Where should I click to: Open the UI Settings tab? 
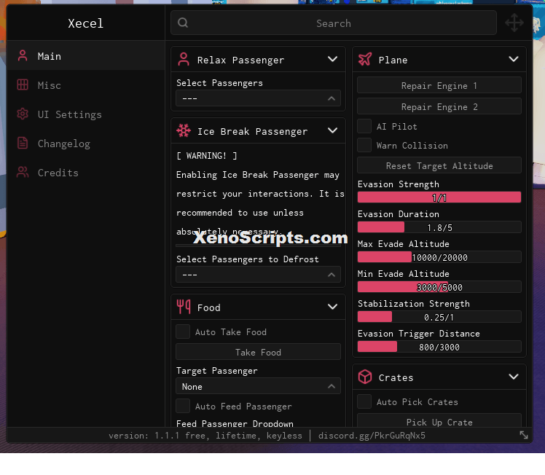[x=85, y=114]
